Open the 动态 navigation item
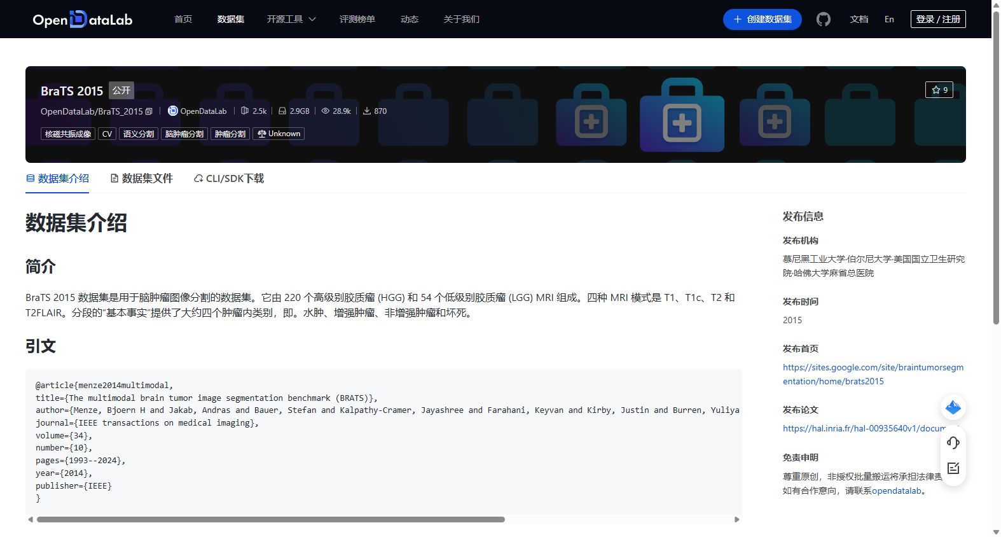 click(410, 19)
